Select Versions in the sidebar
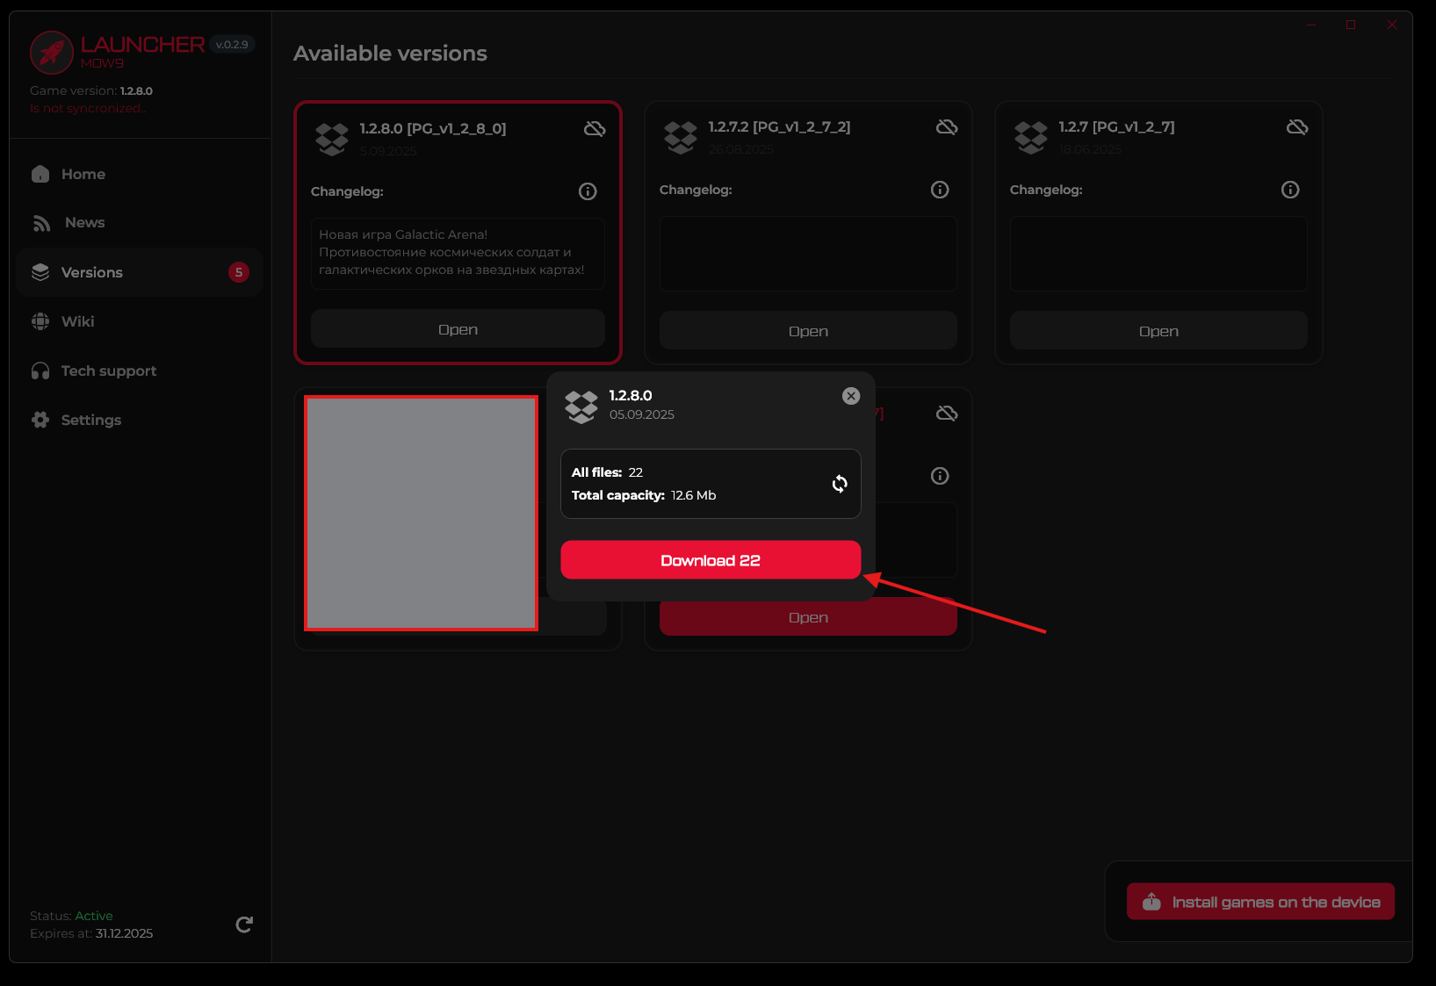This screenshot has width=1436, height=986. coord(91,272)
